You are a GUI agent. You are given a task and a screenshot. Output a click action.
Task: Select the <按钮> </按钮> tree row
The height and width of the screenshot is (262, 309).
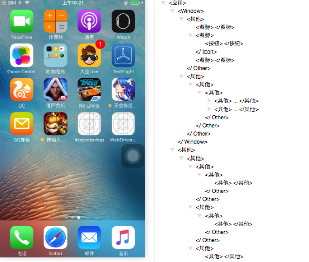tap(224, 43)
